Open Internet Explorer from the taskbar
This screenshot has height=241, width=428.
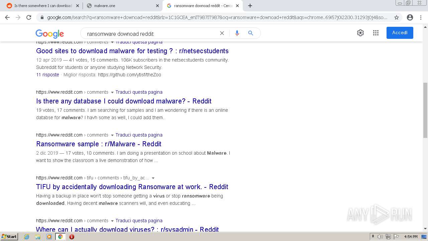click(x=27, y=237)
